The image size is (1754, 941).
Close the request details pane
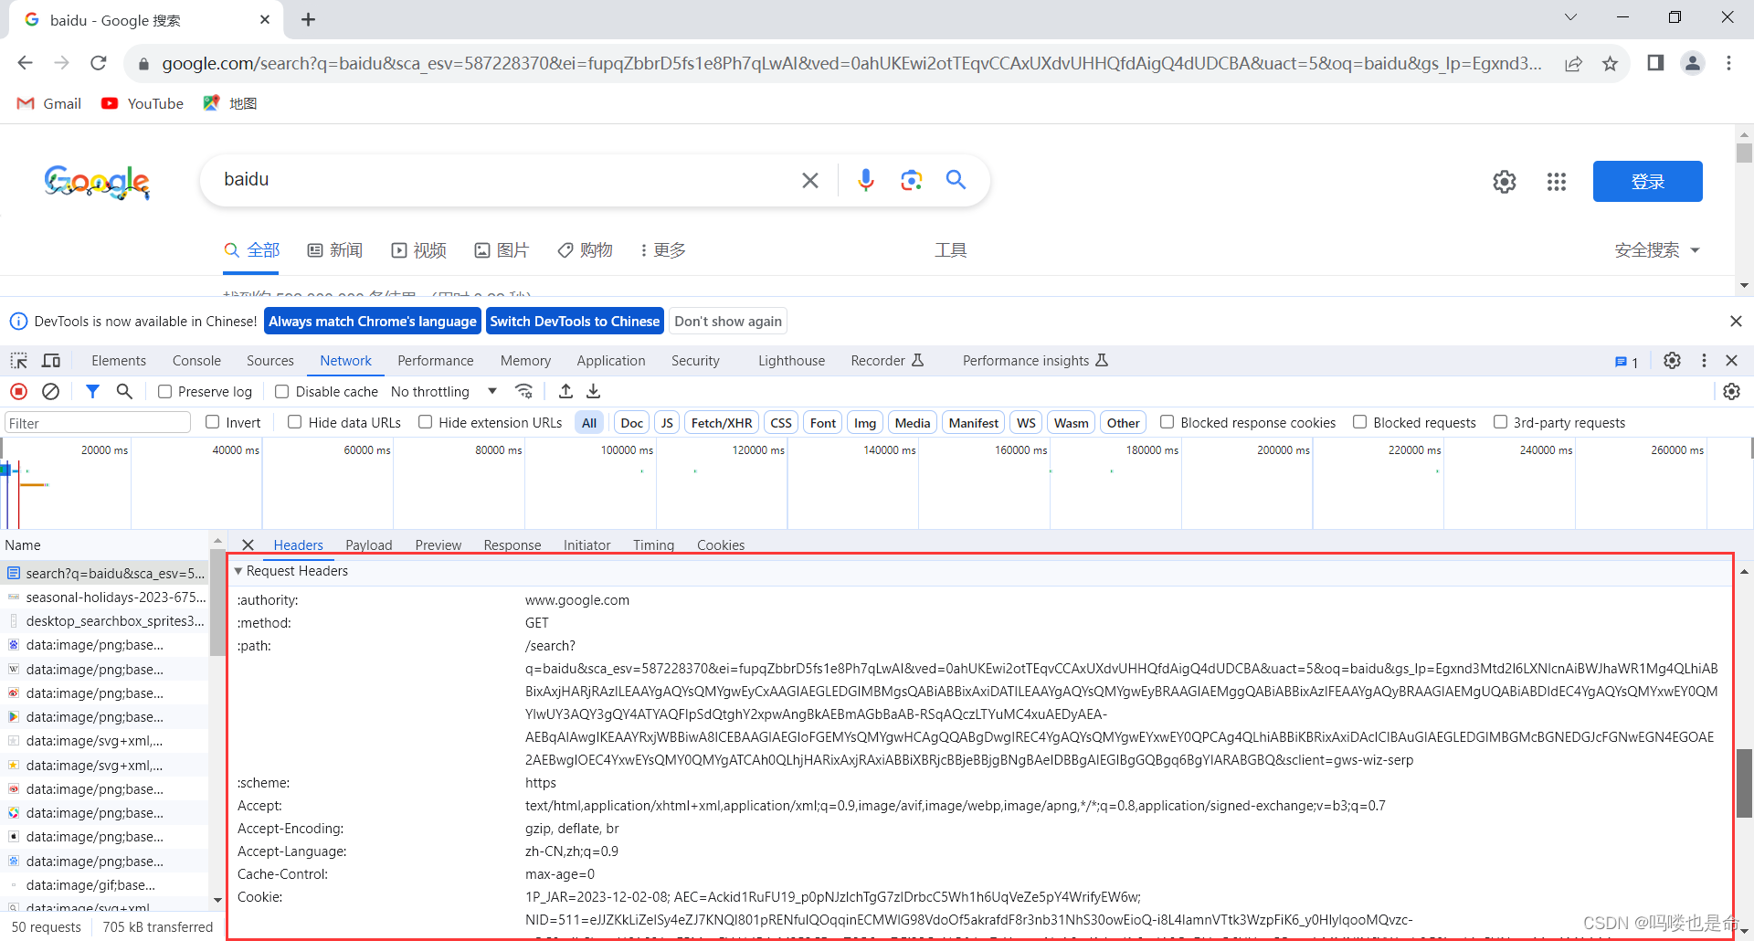coord(248,545)
